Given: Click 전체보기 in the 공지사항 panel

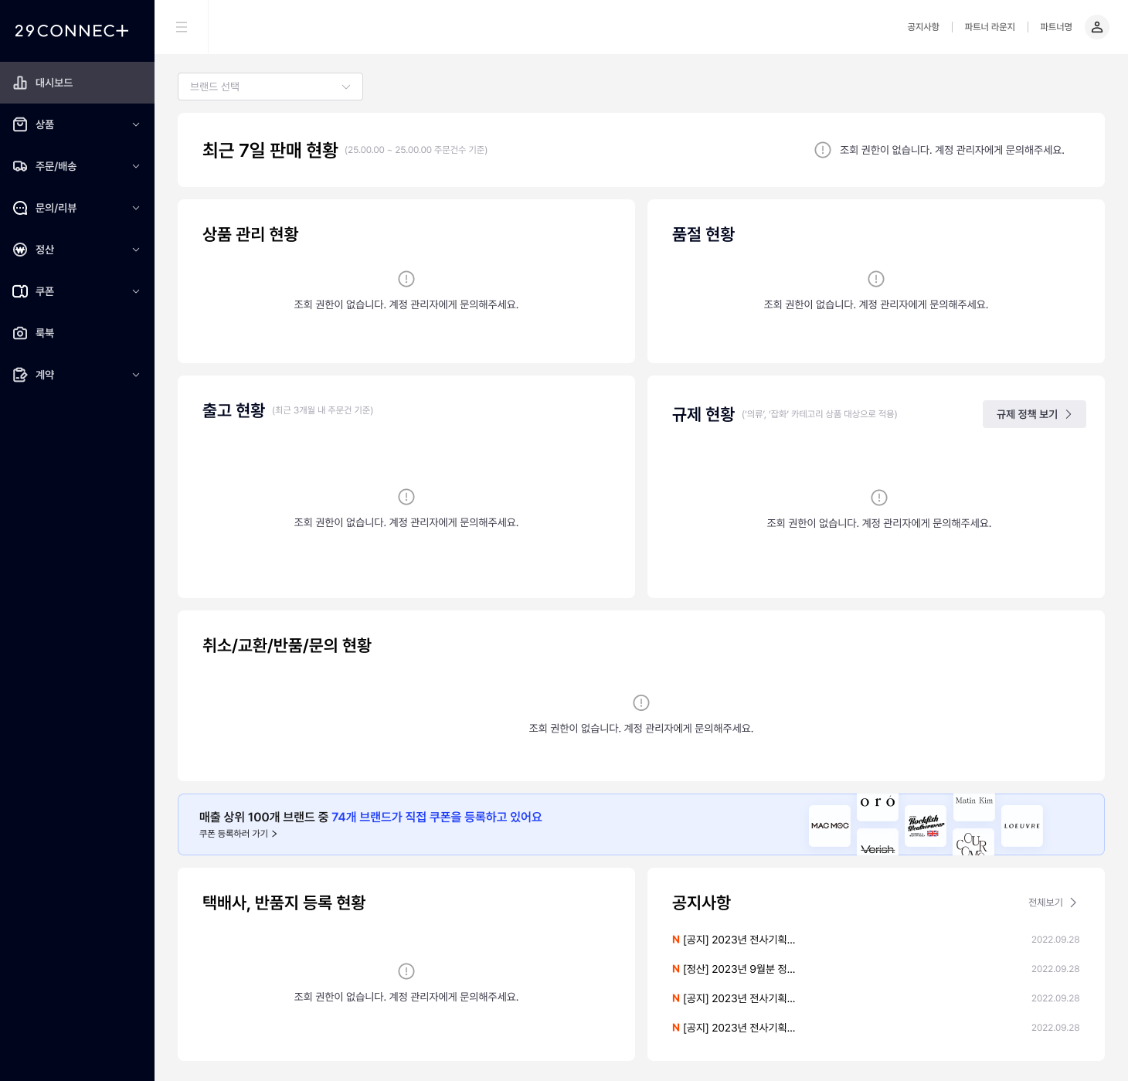Looking at the screenshot, I should (x=1052, y=903).
